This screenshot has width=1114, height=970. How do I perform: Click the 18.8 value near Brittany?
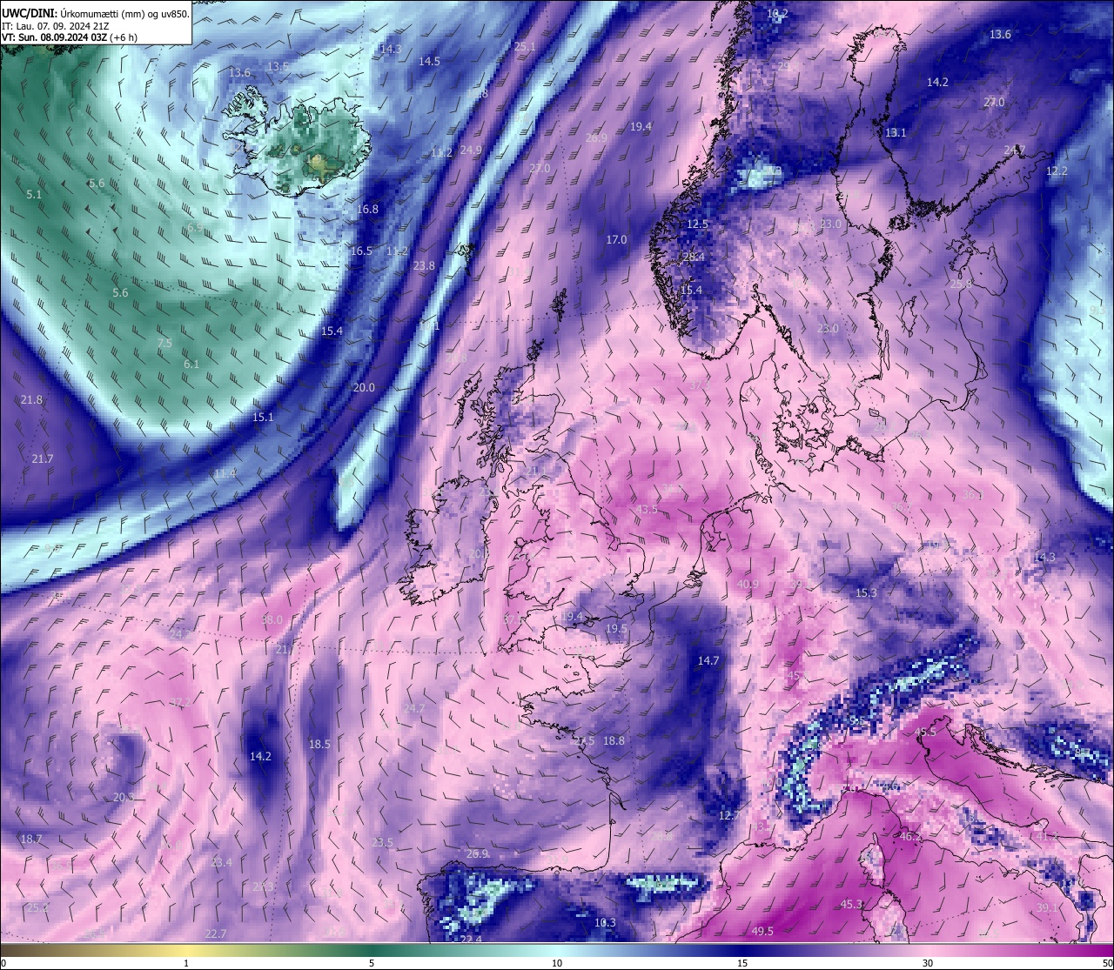pyautogui.click(x=614, y=740)
